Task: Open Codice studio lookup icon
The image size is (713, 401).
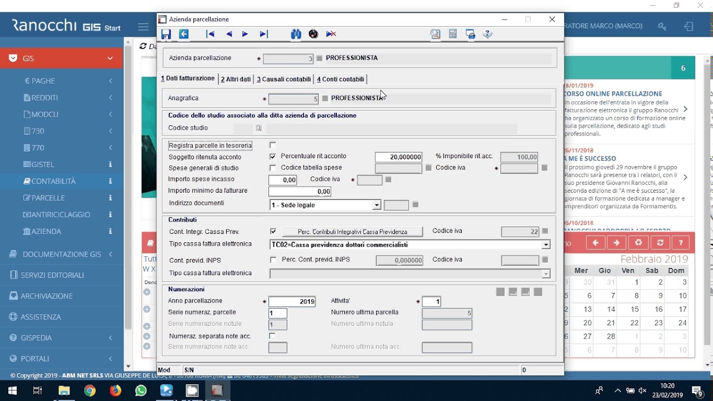Action: click(258, 128)
